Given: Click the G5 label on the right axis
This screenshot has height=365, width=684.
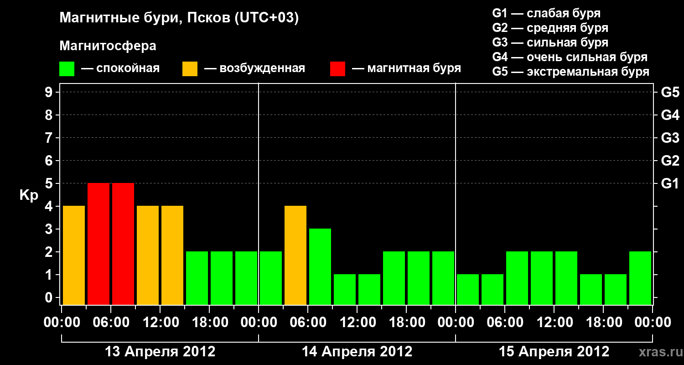Looking at the screenshot, I should [670, 92].
